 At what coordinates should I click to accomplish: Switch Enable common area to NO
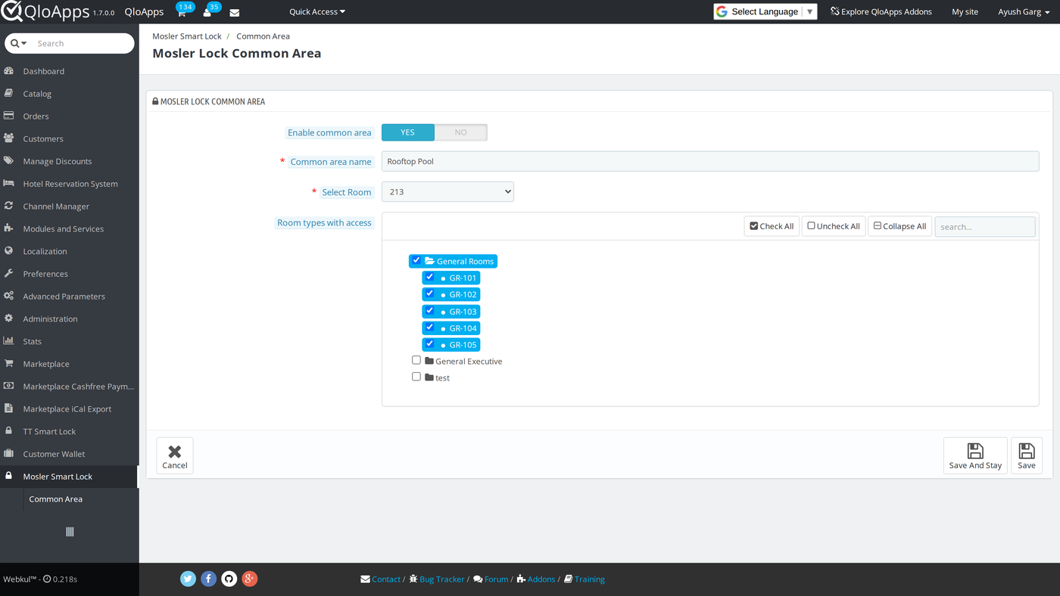460,132
